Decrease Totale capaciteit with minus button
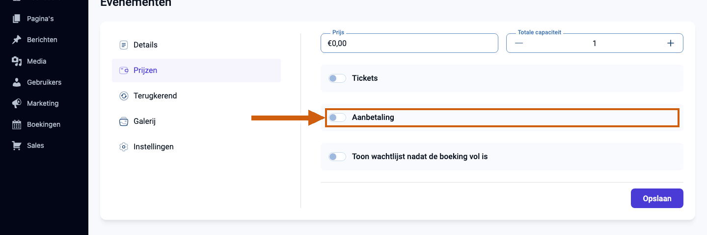The height and width of the screenshot is (235, 707). 519,43
